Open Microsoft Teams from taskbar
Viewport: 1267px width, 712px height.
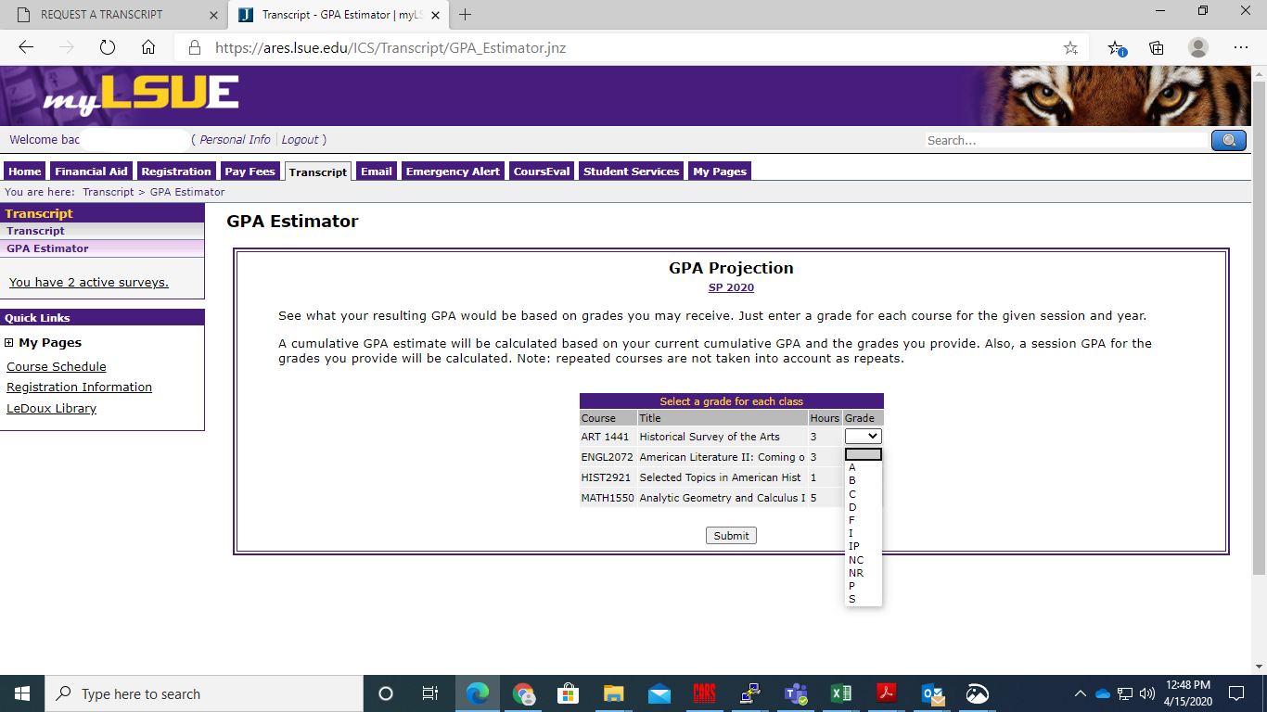(x=796, y=693)
